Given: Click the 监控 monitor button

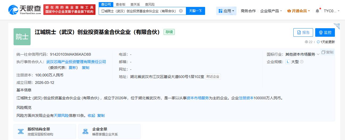Looking at the screenshot, I should pyautogui.click(x=325, y=32).
